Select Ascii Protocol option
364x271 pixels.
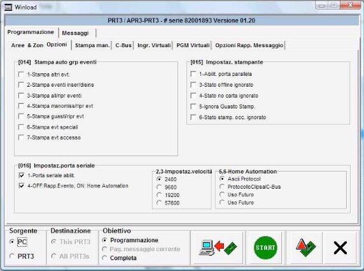tap(222, 179)
